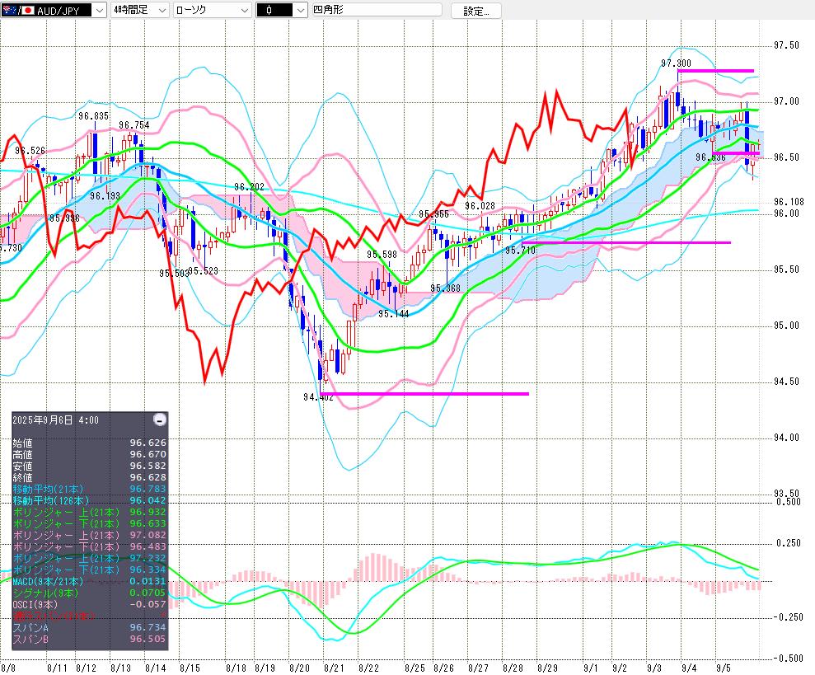The image size is (815, 675).
Task: Select the magenta line near 95.710
Action: pos(626,242)
